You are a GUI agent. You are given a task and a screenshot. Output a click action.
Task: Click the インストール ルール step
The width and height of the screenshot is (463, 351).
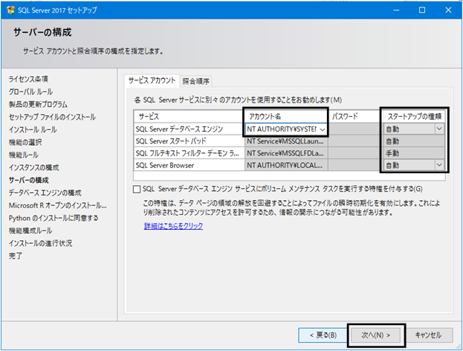pos(33,129)
